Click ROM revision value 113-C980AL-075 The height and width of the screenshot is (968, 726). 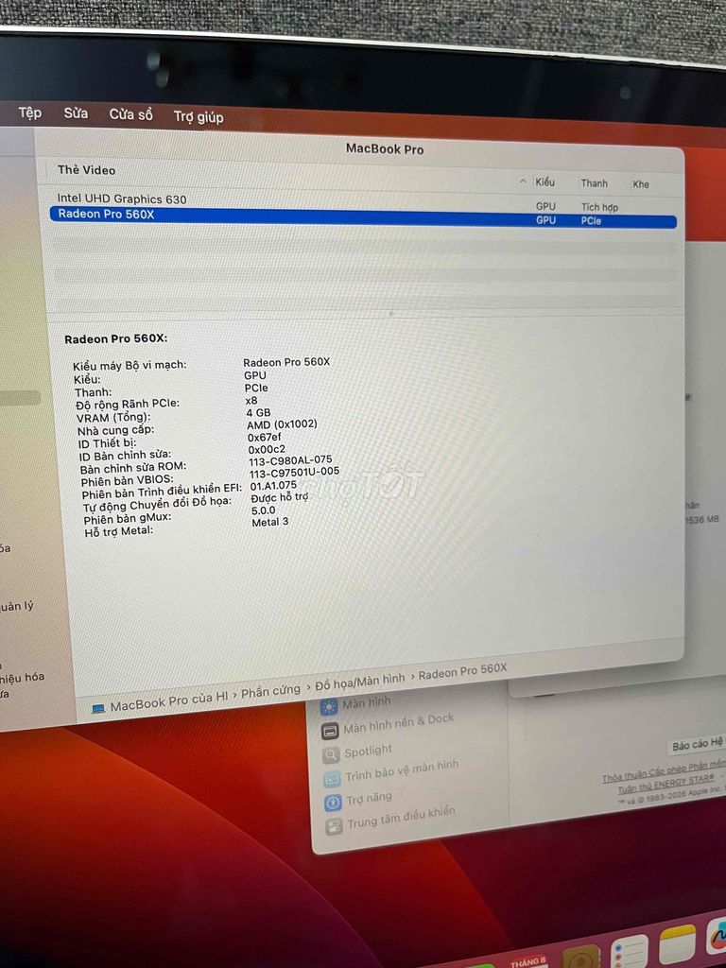tap(291, 460)
